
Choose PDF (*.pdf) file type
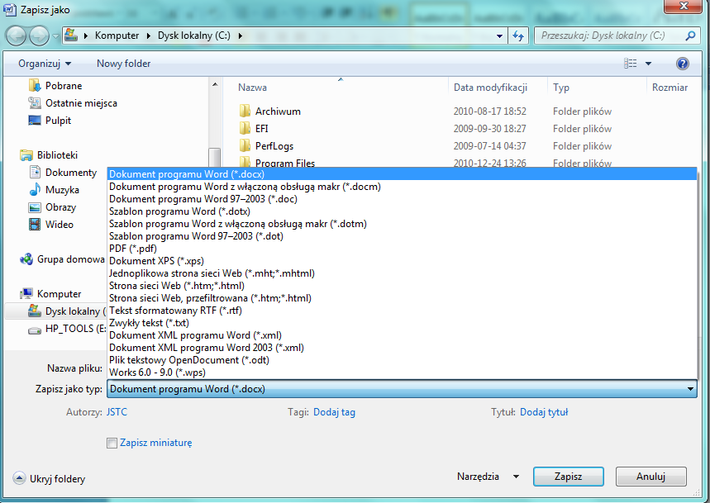pos(402,249)
